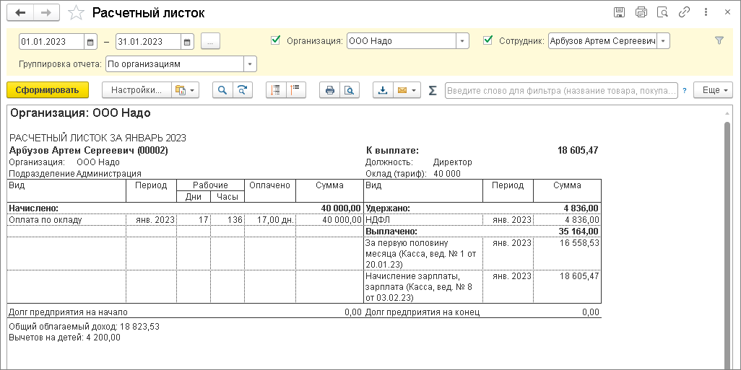The width and height of the screenshot is (741, 370).
Task: Open the Еще menu
Action: click(x=713, y=90)
